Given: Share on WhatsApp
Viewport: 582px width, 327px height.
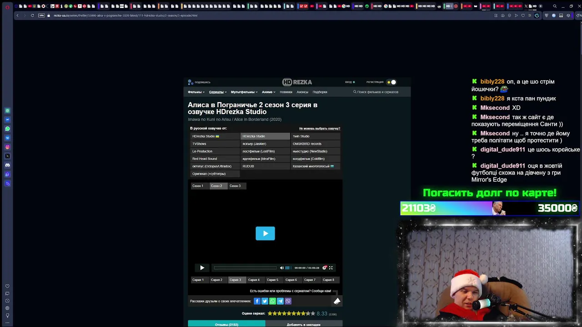Looking at the screenshot, I should [272, 301].
